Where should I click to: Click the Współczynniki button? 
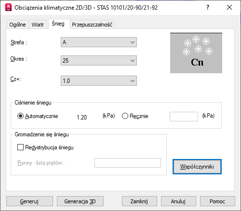(197, 167)
